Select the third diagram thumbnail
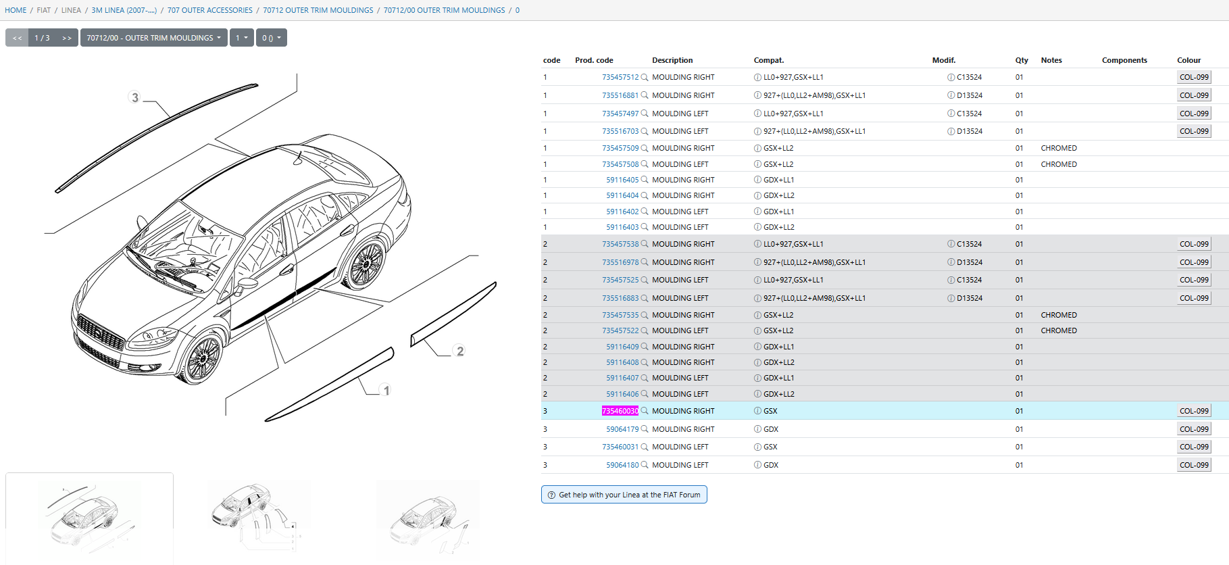 click(x=428, y=518)
